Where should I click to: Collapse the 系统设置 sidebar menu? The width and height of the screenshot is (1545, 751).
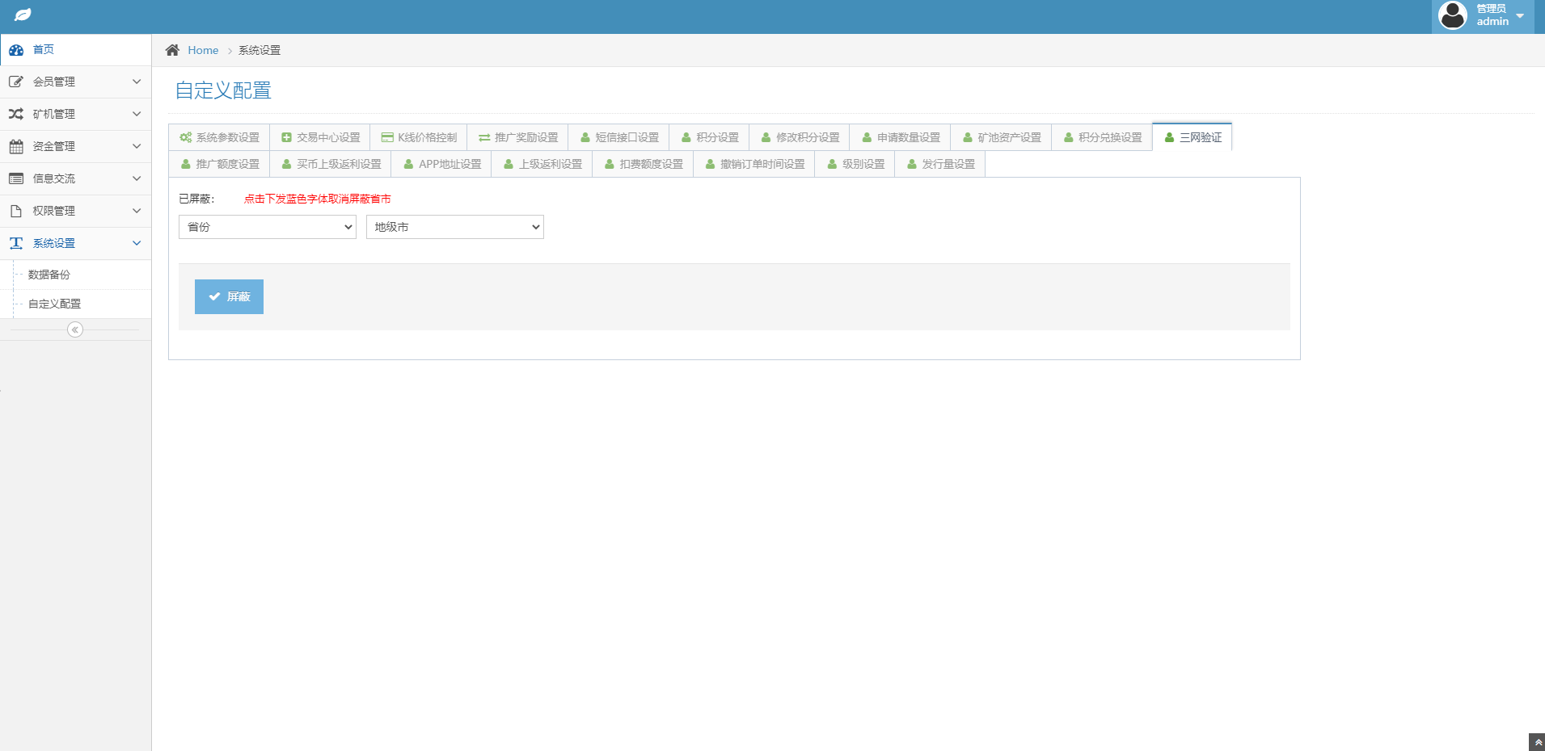(x=75, y=243)
